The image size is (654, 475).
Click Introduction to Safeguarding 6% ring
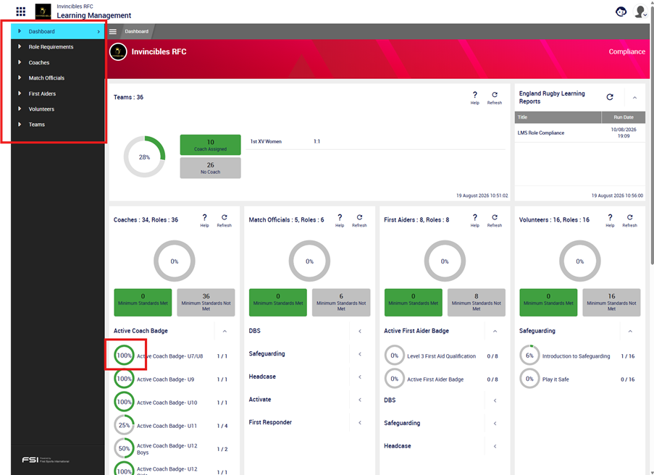pyautogui.click(x=529, y=356)
